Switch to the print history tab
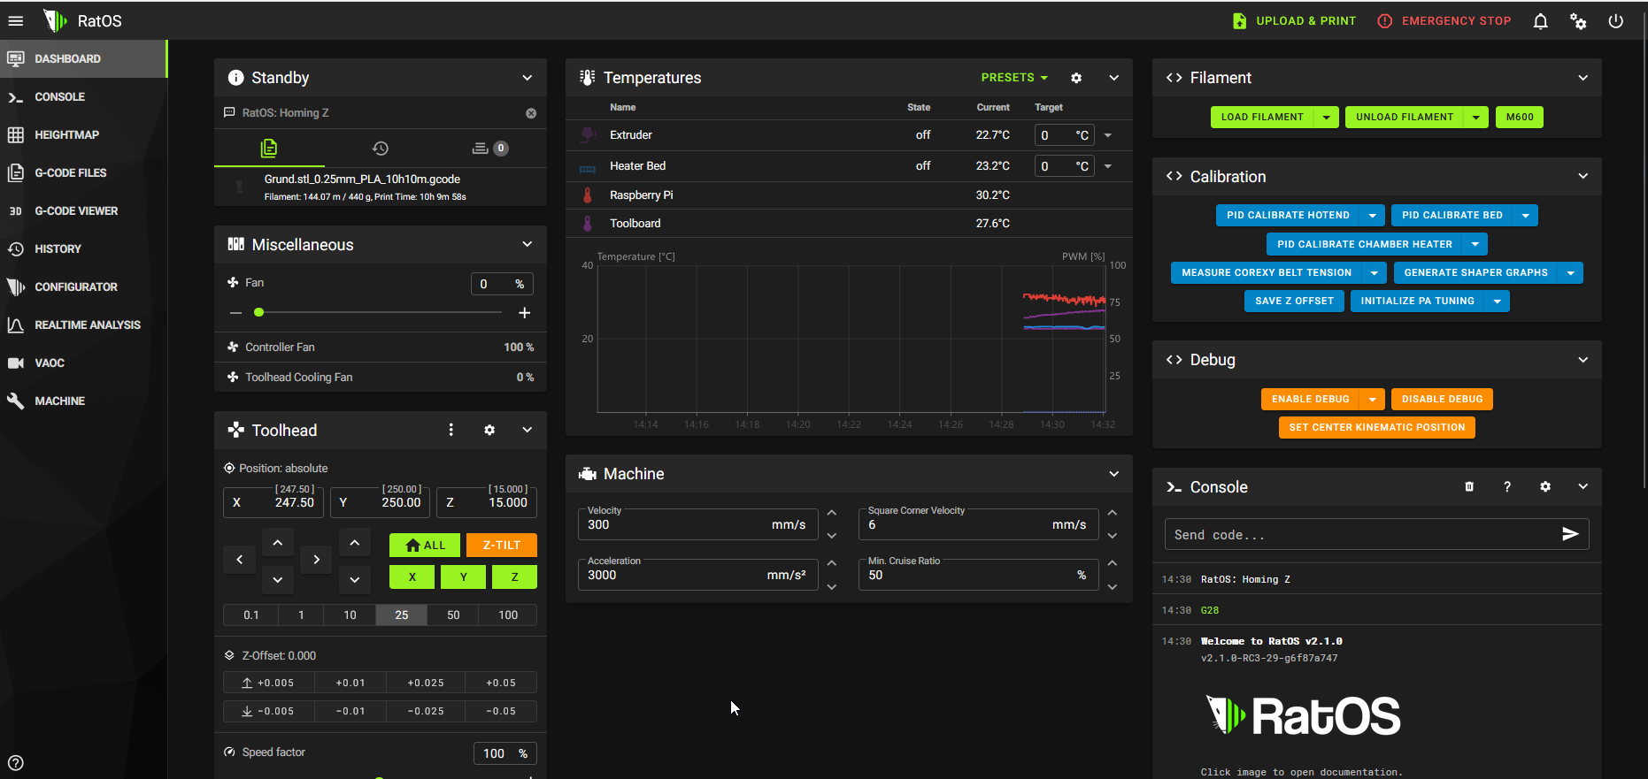The width and height of the screenshot is (1648, 779). (x=381, y=149)
